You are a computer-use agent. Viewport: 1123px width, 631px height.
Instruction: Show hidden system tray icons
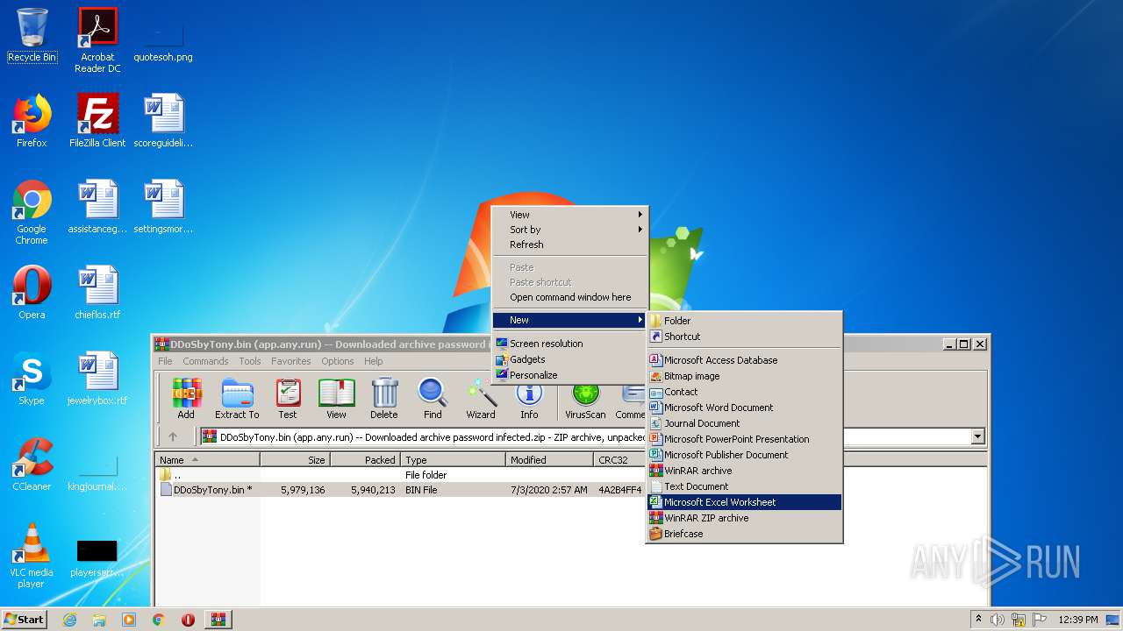click(x=978, y=619)
